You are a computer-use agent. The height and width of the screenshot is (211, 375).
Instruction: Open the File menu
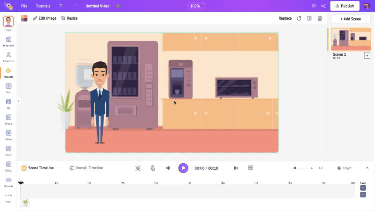[24, 6]
